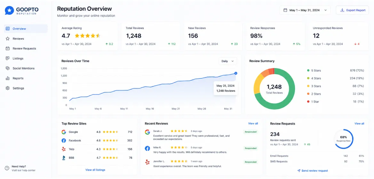Click the green up arrow in Total Reviews card
This screenshot has width=374, height=179.
click(x=169, y=44)
